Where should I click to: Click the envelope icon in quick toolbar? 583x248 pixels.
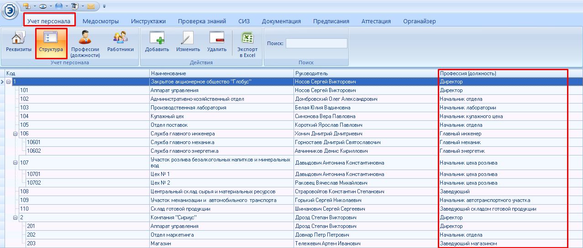tap(91, 6)
